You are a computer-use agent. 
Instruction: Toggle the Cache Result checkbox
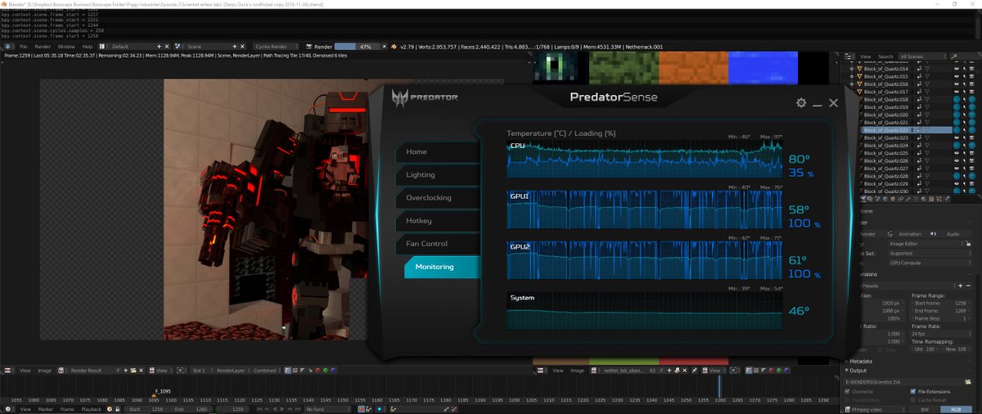coord(913,400)
